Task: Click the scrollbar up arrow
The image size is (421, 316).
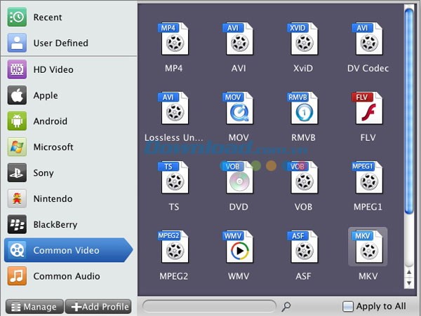Action: point(409,273)
